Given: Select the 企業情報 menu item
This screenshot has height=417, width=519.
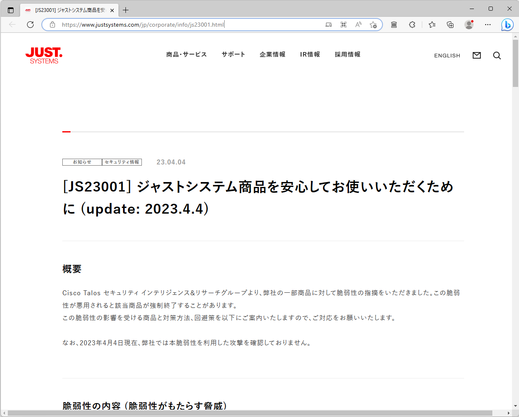Looking at the screenshot, I should 273,54.
